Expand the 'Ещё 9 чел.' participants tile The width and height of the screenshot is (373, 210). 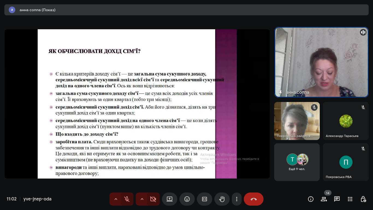click(297, 162)
